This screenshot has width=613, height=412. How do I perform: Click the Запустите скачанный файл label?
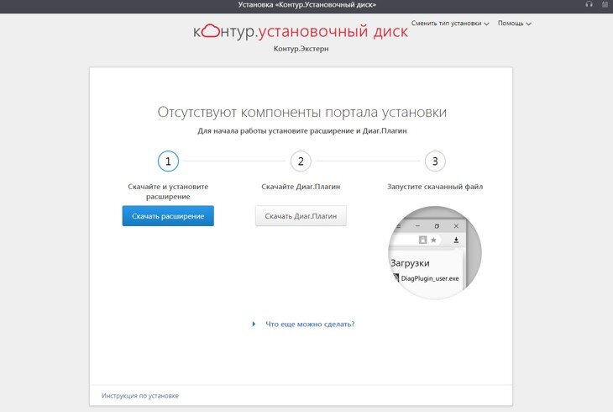(435, 187)
